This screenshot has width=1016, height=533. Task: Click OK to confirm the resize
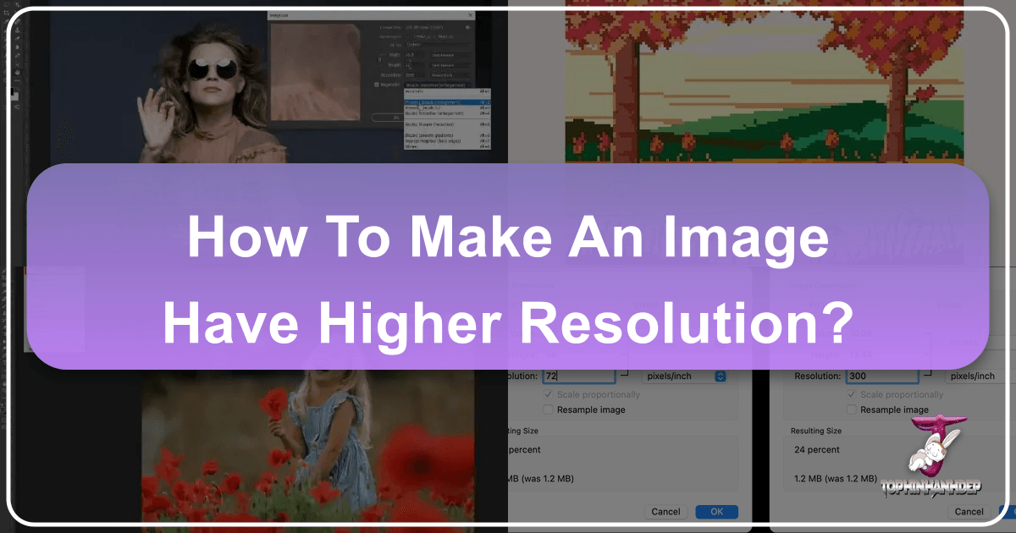coord(716,511)
